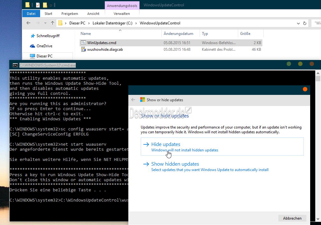
Task: Click the wushowhide.diagcab file icon
Action: (83, 50)
